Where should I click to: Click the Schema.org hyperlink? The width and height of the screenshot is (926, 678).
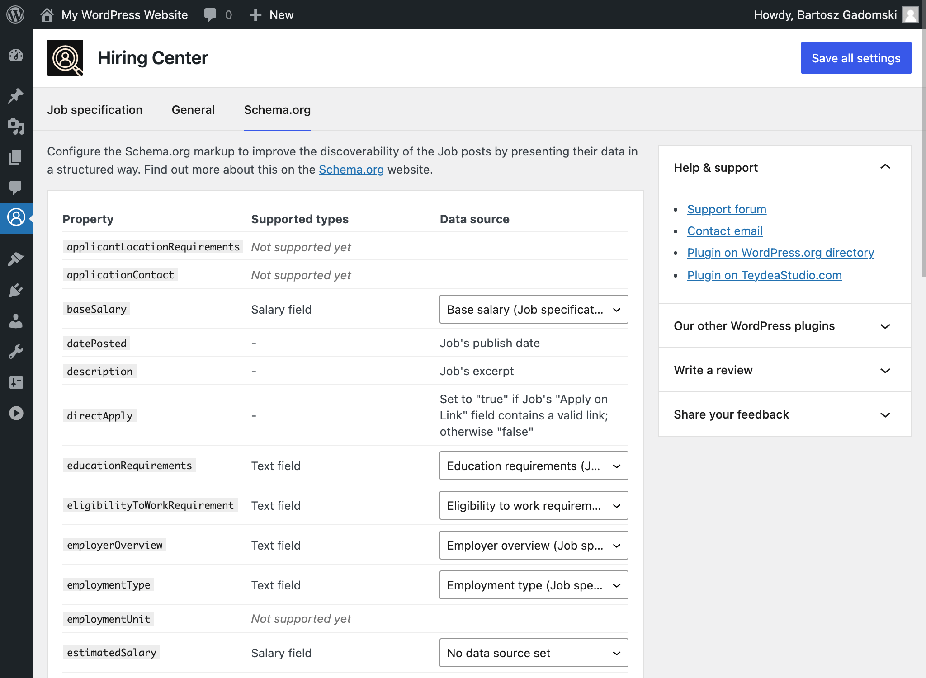350,169
